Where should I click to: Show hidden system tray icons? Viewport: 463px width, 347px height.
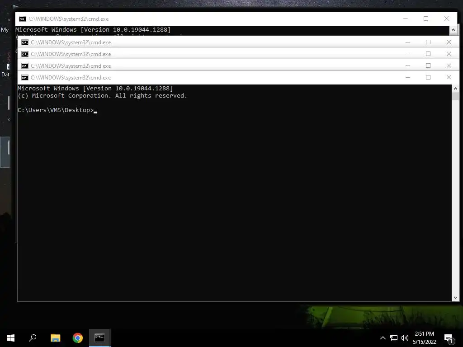(x=383, y=338)
